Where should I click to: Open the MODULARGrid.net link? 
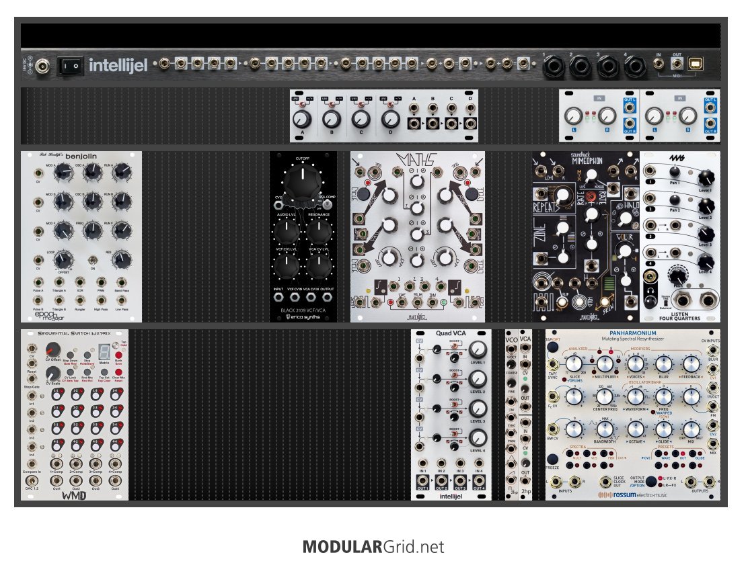[x=373, y=546]
